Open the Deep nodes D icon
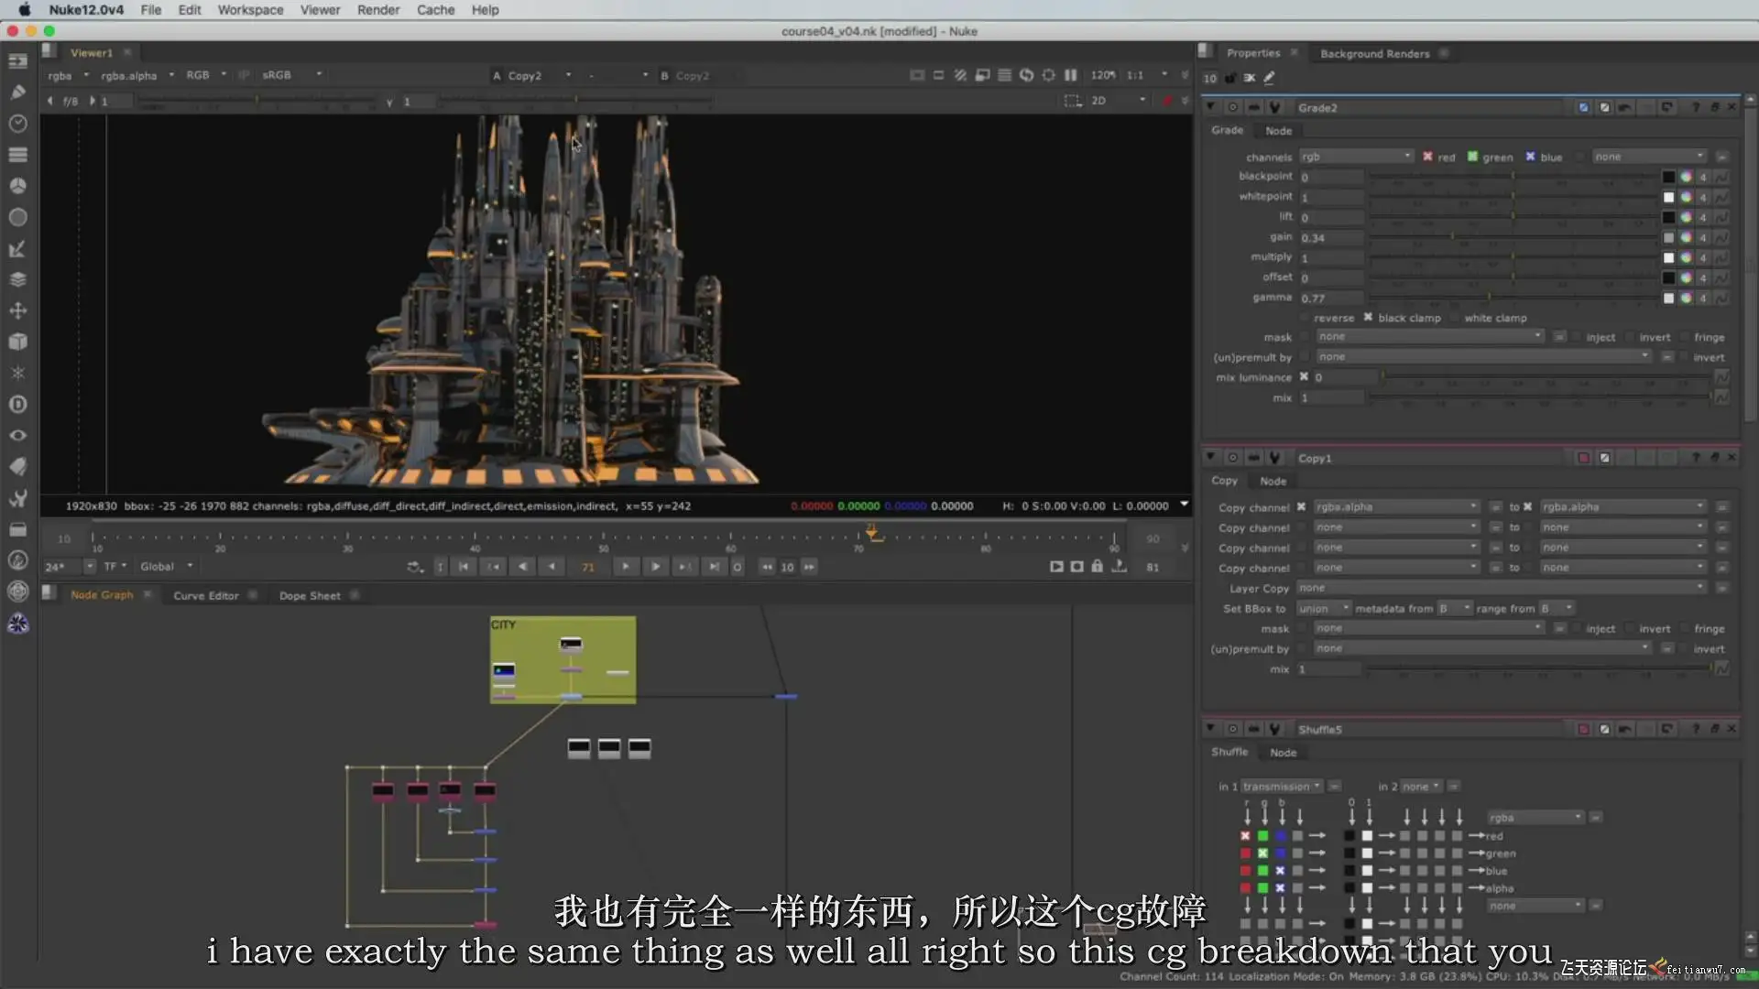The image size is (1759, 989). 17,404
